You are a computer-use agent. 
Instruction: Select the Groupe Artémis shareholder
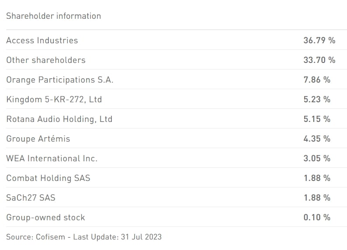[38, 139]
